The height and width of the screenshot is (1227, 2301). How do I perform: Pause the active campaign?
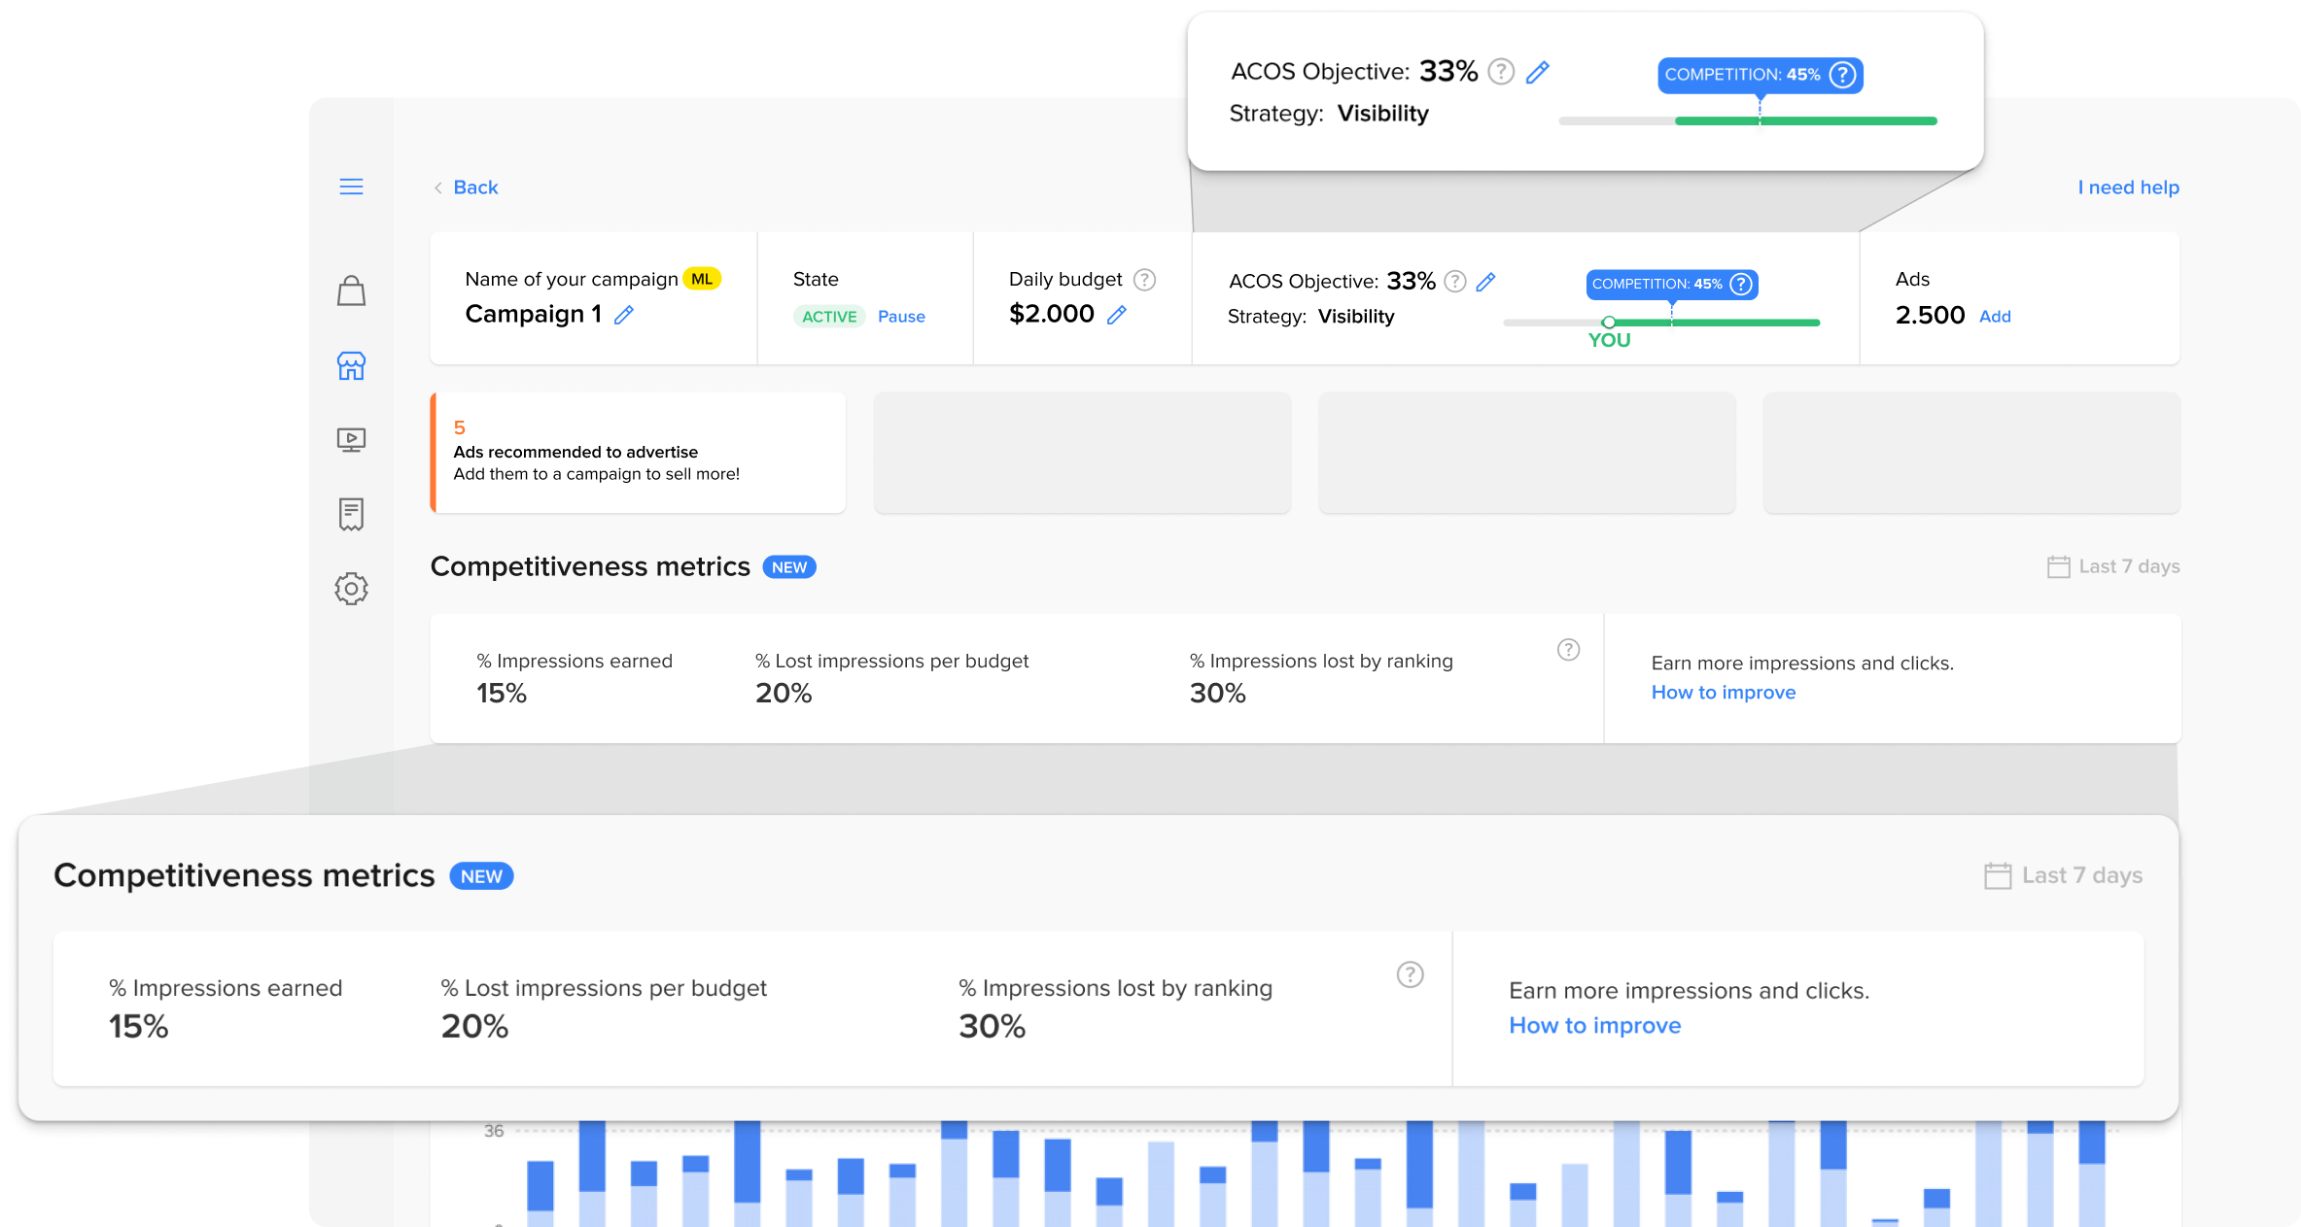click(x=900, y=317)
